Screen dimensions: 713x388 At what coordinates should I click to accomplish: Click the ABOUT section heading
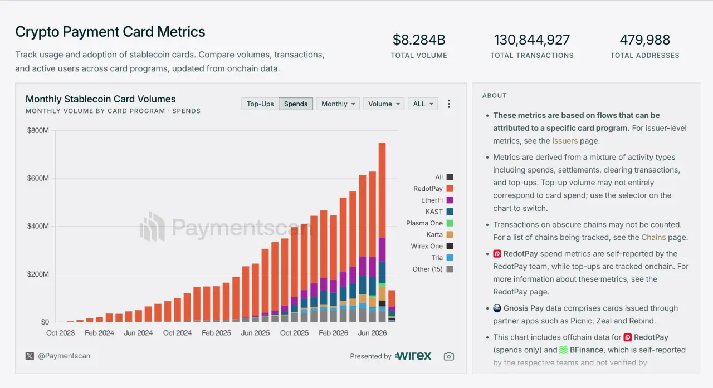tap(495, 96)
